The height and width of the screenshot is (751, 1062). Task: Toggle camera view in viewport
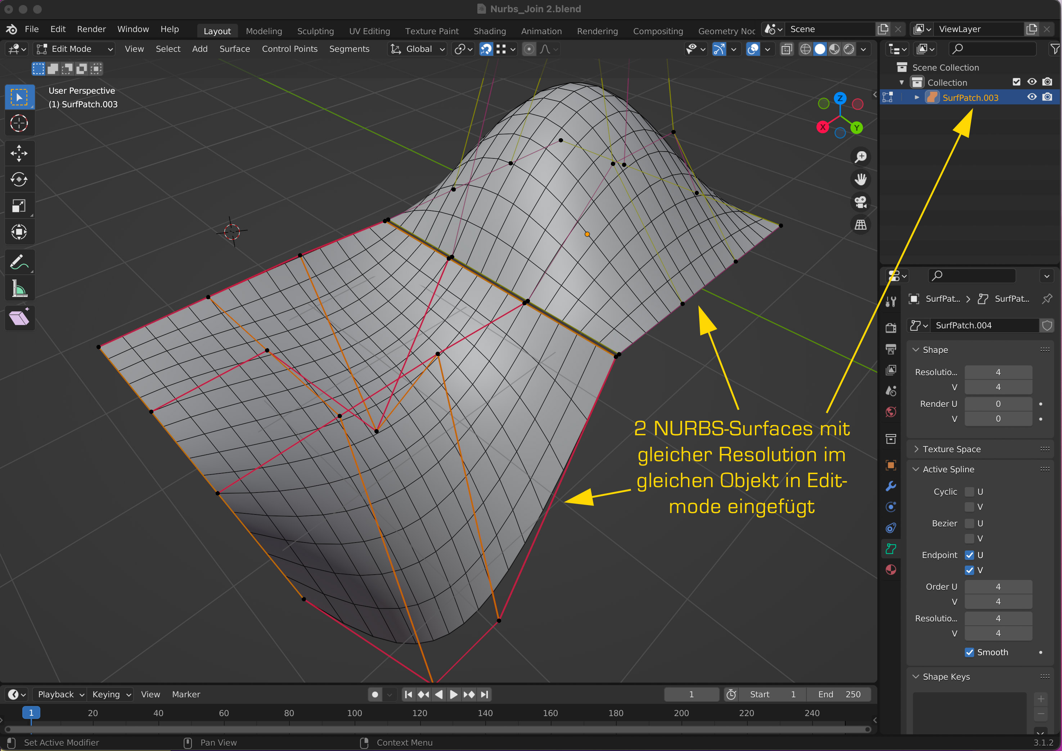pos(860,202)
